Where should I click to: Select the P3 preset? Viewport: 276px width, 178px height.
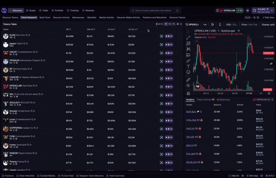pos(174,24)
